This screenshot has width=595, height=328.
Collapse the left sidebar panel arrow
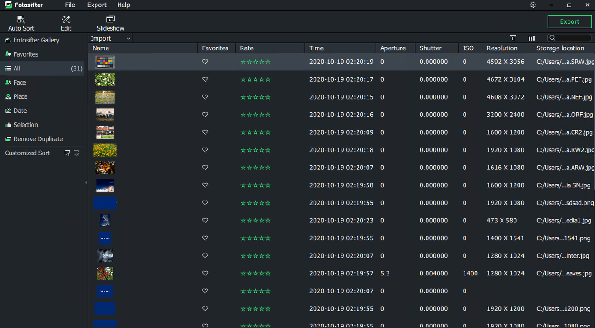point(86,183)
